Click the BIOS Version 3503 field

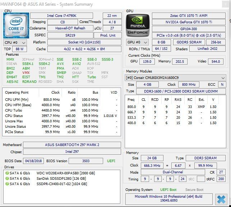tap(86, 161)
